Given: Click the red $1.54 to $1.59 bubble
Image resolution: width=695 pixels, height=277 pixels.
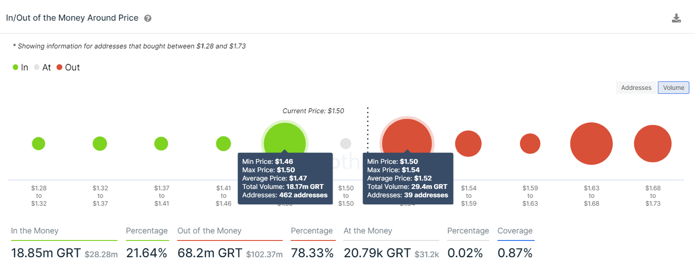Looking at the screenshot, I should point(468,144).
